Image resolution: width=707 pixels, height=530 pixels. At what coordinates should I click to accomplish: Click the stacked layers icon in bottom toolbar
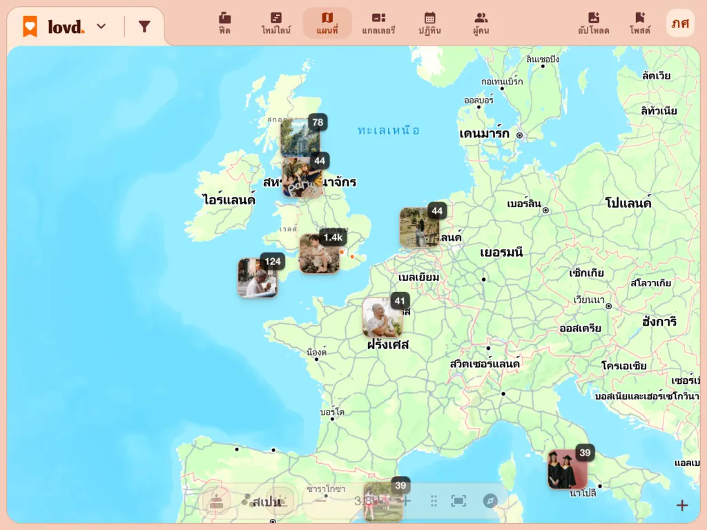216,501
